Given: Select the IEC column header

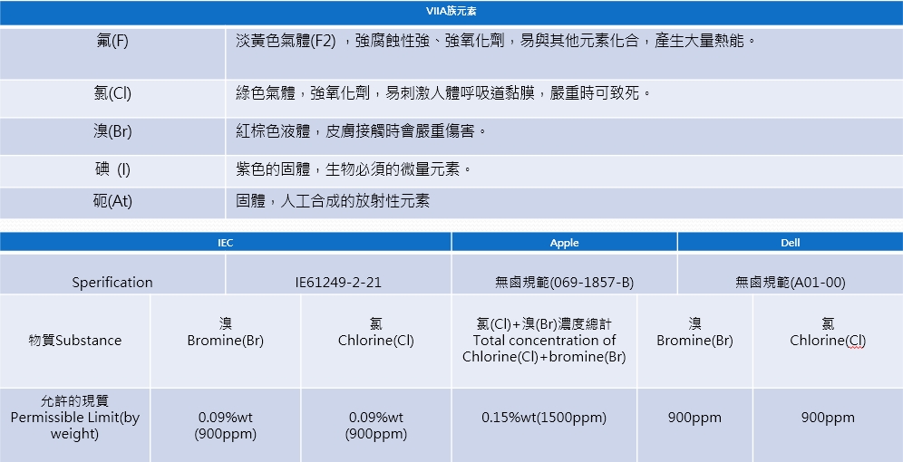Looking at the screenshot, I should click(x=225, y=243).
